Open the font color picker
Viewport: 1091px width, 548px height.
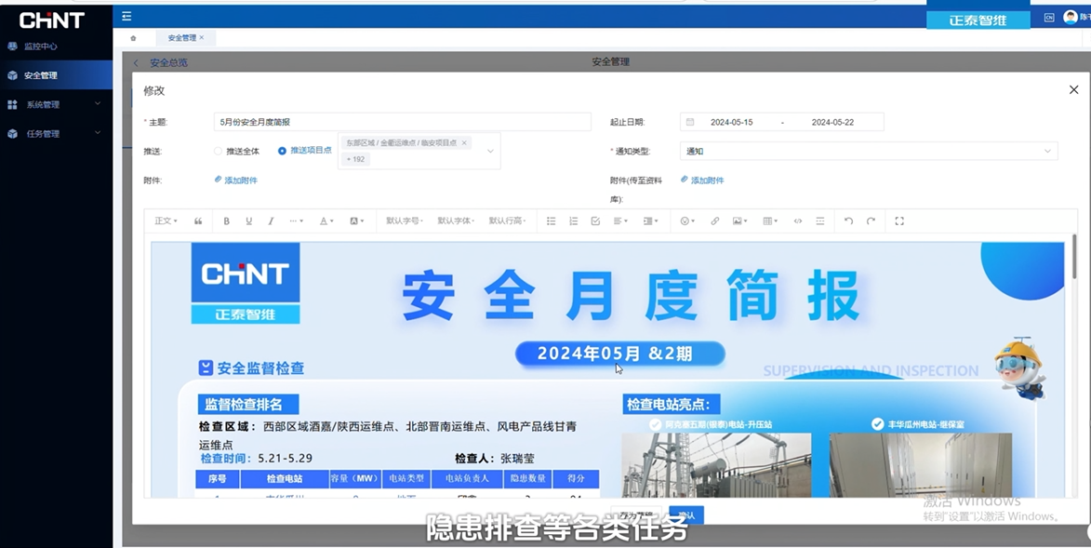click(x=326, y=221)
